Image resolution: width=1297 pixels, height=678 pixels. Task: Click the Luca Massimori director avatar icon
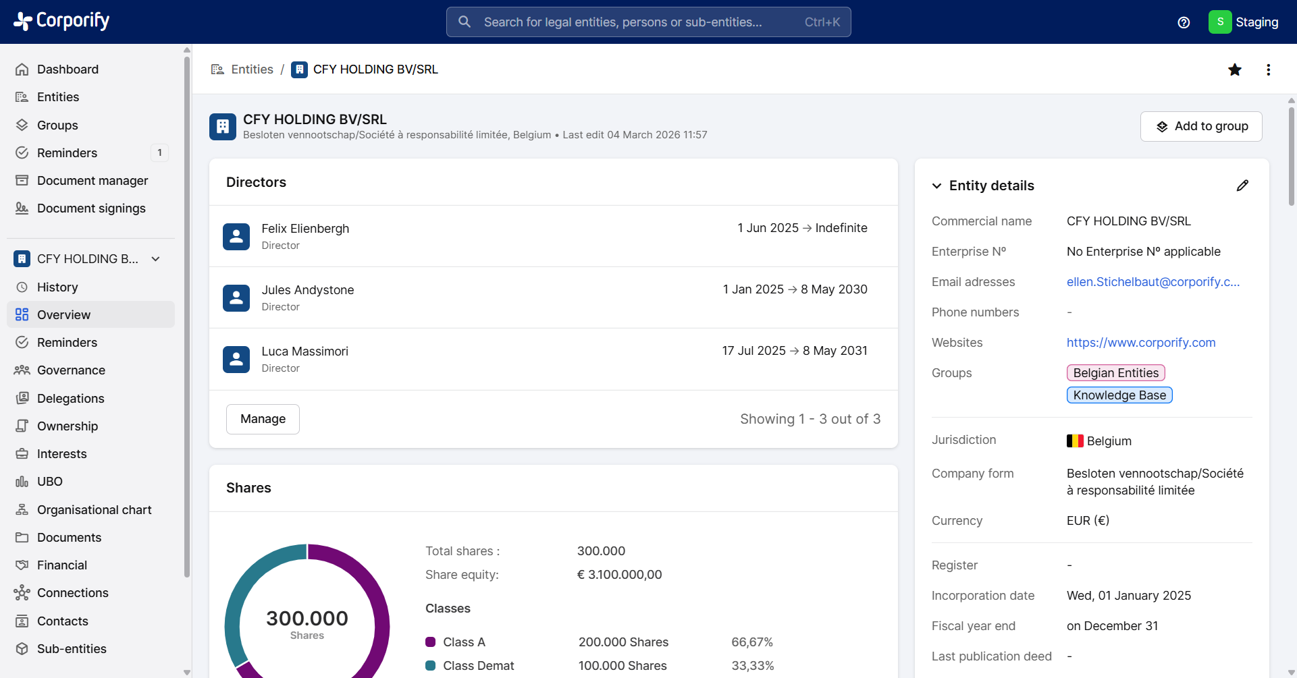(236, 359)
